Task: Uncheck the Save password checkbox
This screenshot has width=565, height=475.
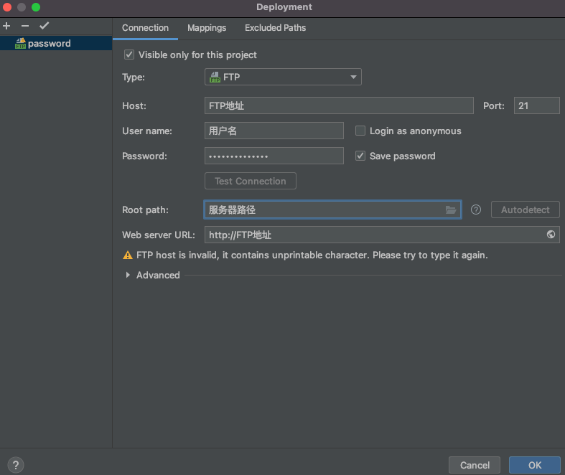Action: click(x=360, y=156)
